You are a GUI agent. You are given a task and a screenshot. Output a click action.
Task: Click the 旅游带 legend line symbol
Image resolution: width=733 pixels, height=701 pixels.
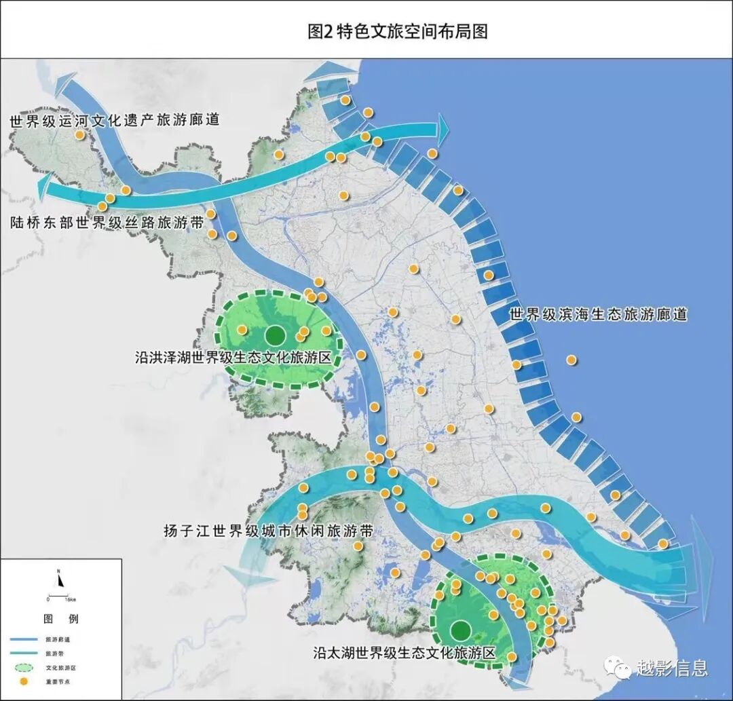pyautogui.click(x=24, y=653)
